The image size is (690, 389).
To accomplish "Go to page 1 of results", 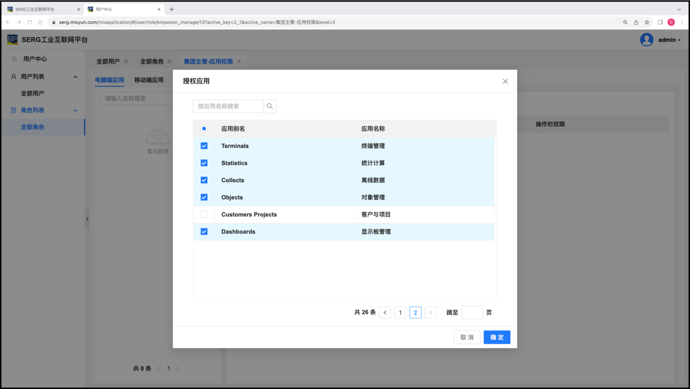I will 400,312.
